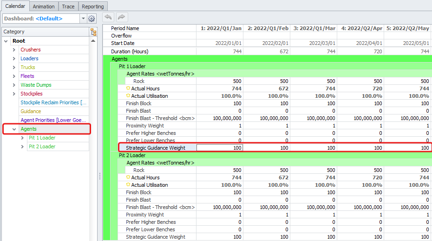Switch to the Reporting tab
Viewport: 432px width, 241px height.
[x=93, y=6]
